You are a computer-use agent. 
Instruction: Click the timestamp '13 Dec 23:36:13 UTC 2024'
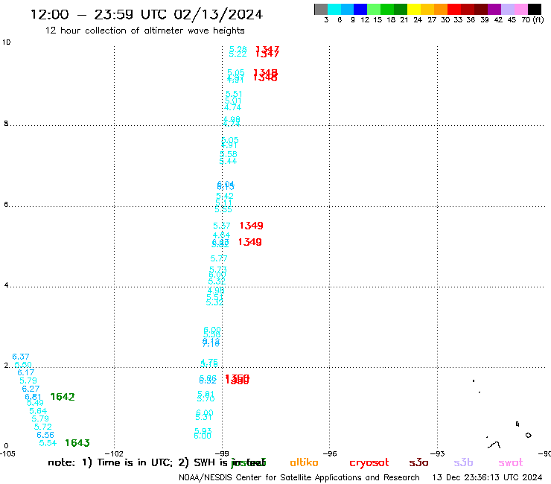point(488,477)
